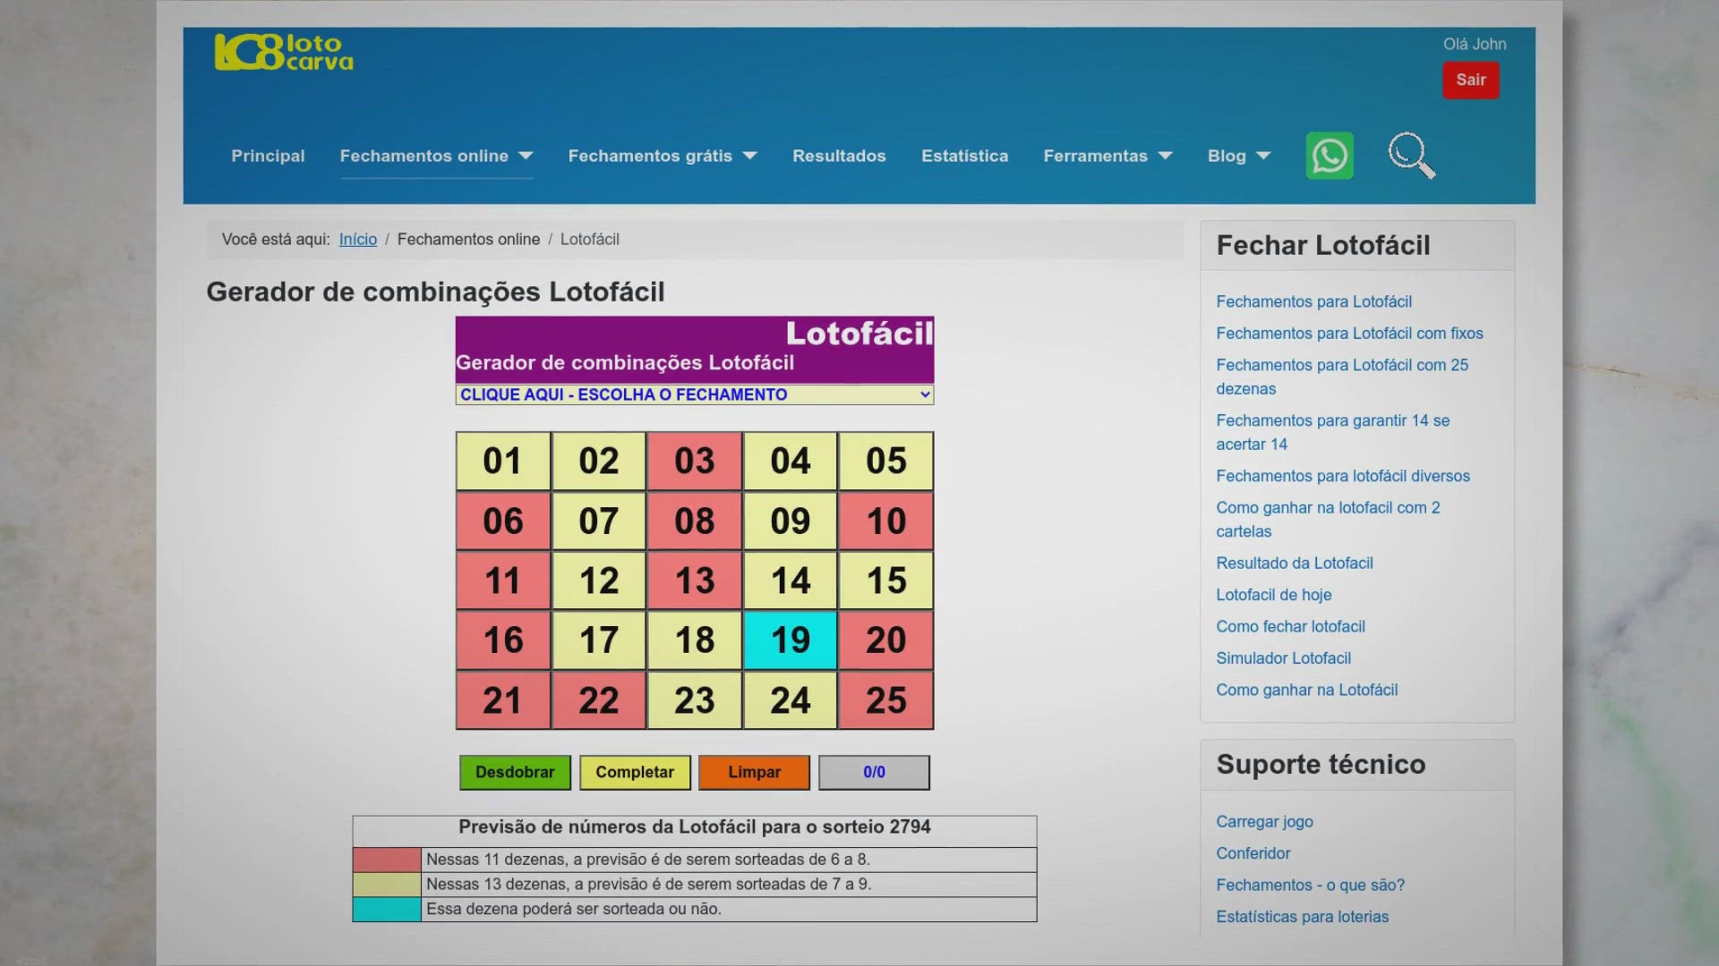
Task: Click the red Sair logout button
Action: click(1470, 80)
